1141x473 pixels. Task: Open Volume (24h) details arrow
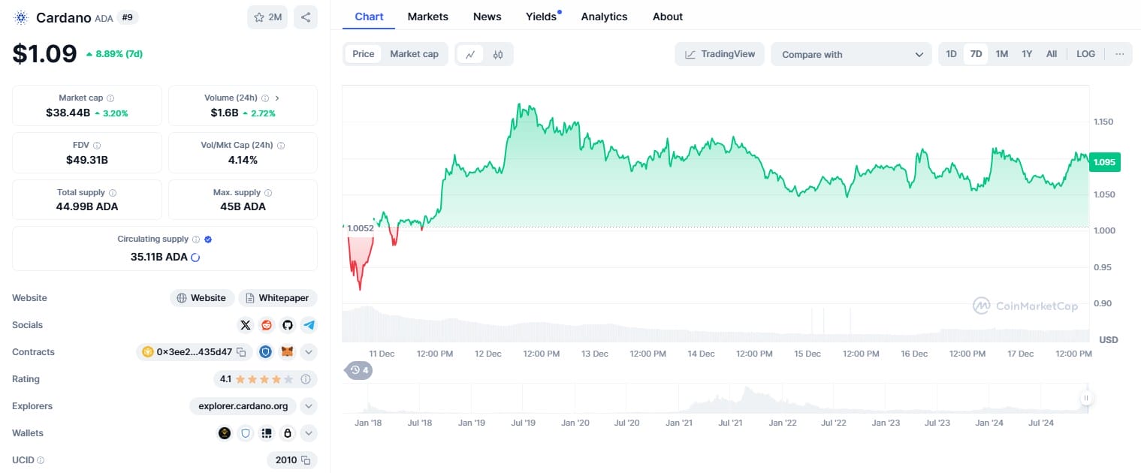(x=277, y=98)
